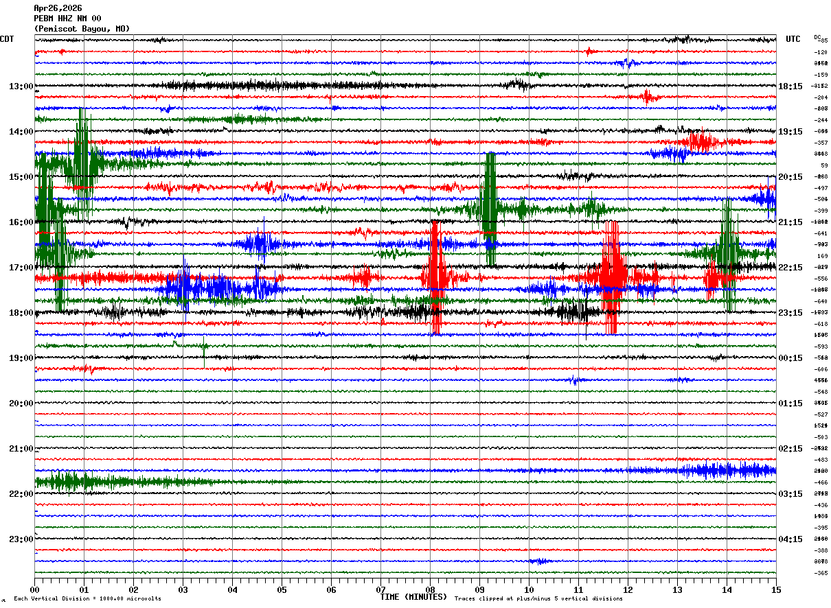This screenshot has width=831, height=608.
Task: Select the 00:15 UTC time label
Action: click(790, 358)
